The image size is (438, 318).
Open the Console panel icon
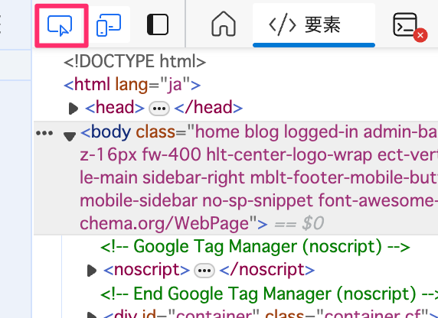click(405, 24)
